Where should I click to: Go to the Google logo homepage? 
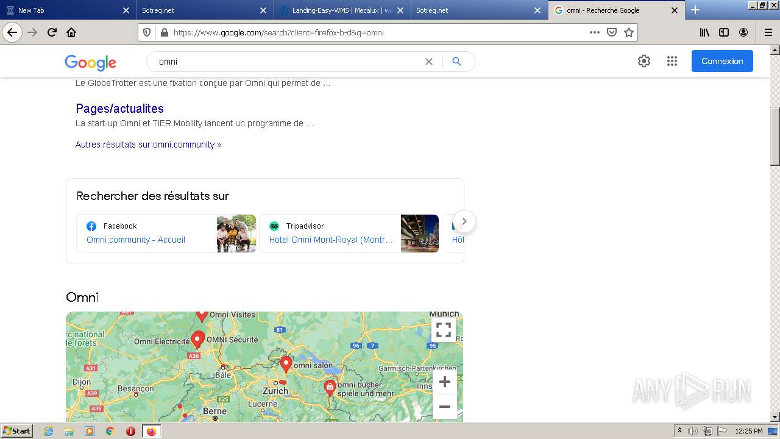[90, 62]
